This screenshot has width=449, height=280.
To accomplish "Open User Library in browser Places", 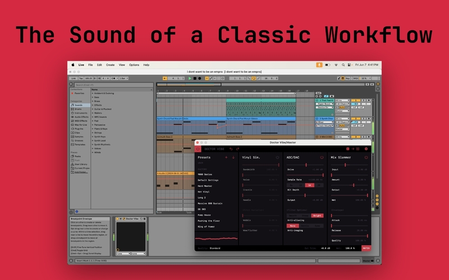I will [79, 164].
